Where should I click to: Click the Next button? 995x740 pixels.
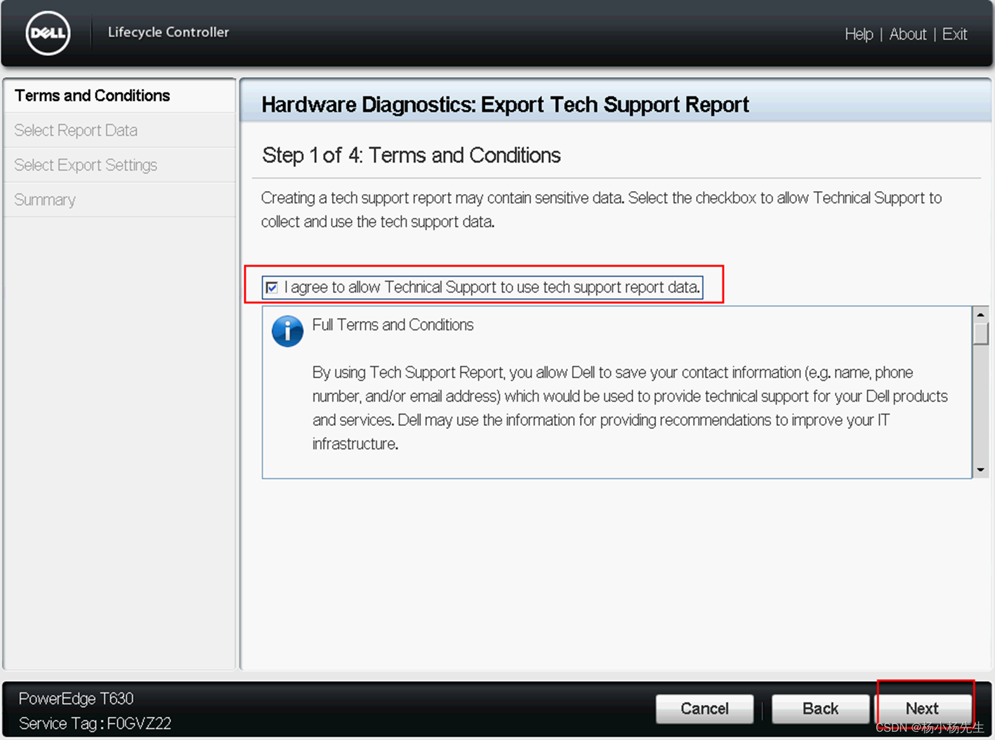[x=922, y=708]
